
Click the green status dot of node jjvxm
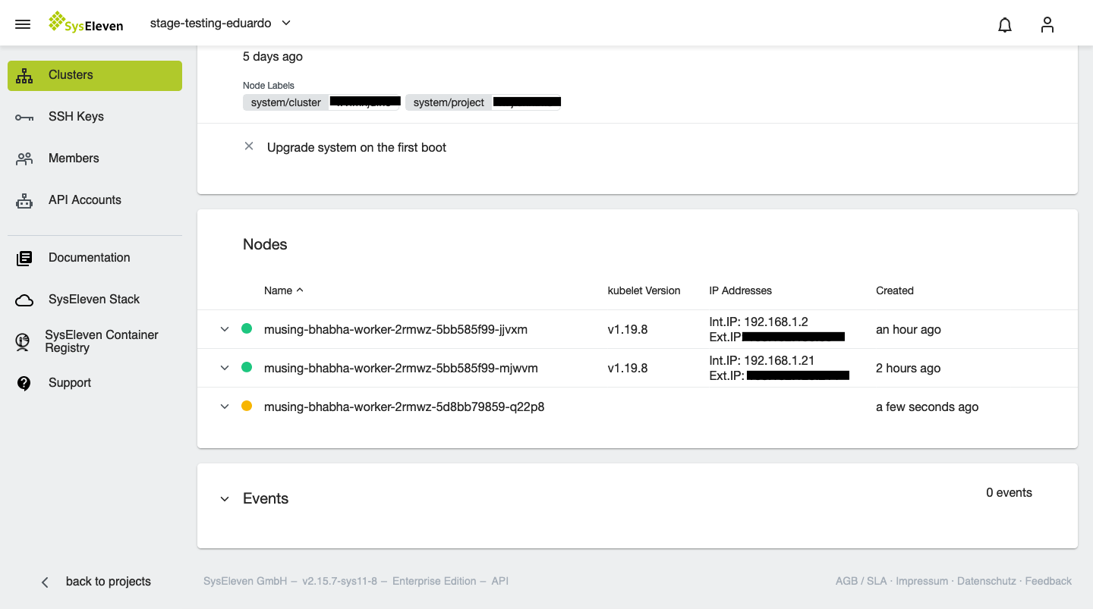point(247,329)
